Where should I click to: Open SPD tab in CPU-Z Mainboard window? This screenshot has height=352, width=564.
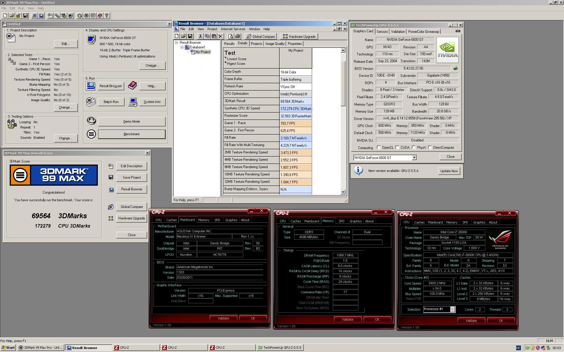click(217, 220)
